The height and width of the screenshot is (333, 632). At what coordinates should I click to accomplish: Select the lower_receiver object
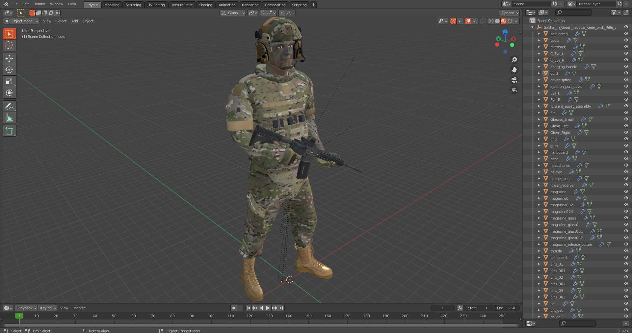(x=562, y=185)
